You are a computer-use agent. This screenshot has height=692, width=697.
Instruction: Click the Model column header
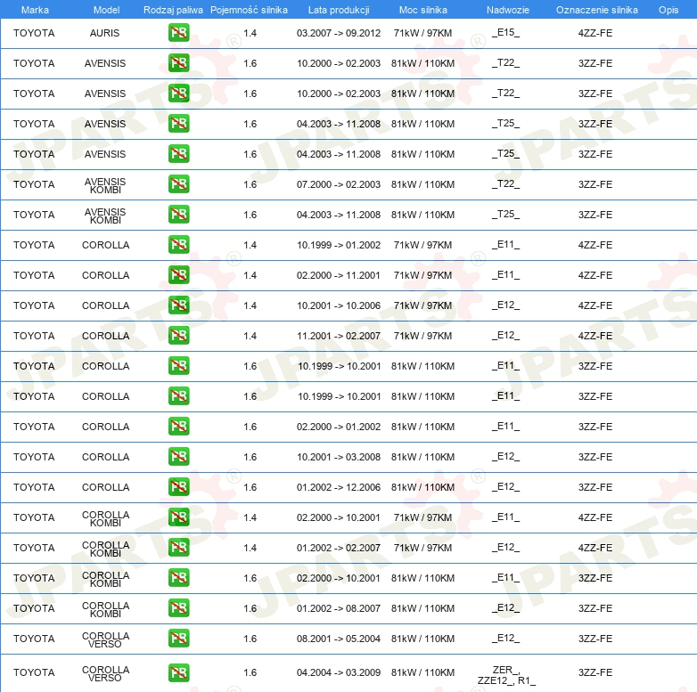106,10
